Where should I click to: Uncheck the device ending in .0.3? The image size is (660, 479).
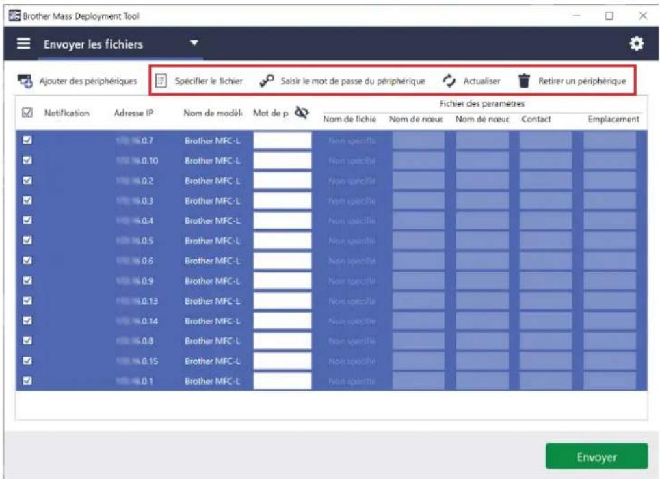point(27,200)
